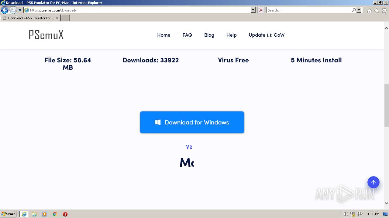Click the Action Center flag tray icon

coord(360,214)
